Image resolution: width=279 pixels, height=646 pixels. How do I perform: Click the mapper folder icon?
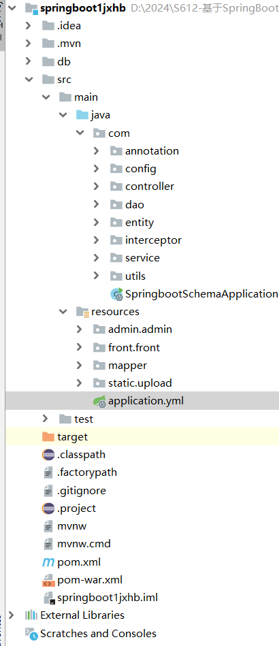point(99,365)
